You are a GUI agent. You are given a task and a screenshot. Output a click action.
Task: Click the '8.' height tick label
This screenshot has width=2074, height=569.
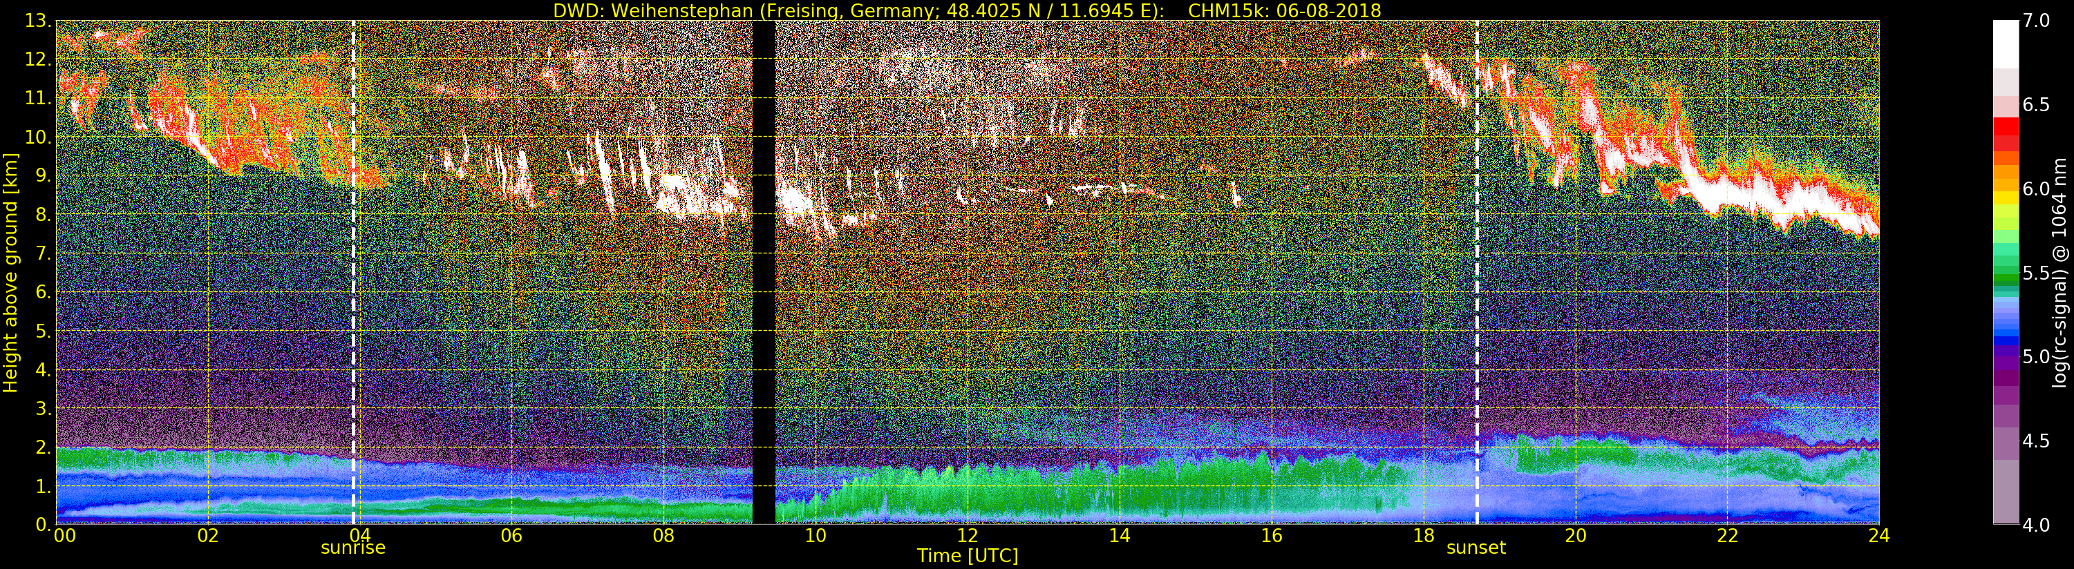(x=44, y=215)
